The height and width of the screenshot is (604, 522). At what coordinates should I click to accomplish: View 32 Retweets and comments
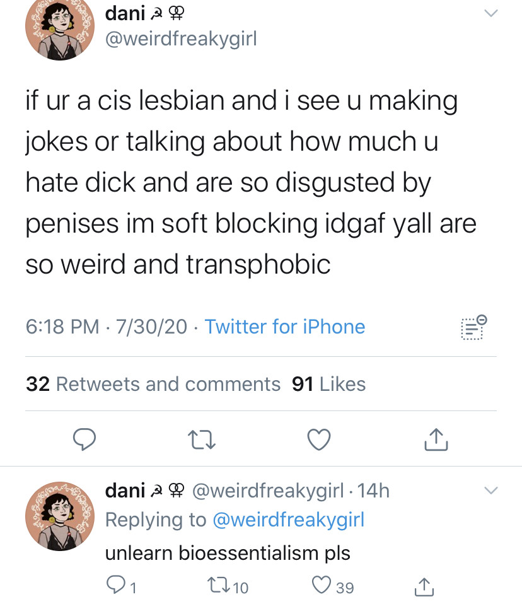[153, 384]
